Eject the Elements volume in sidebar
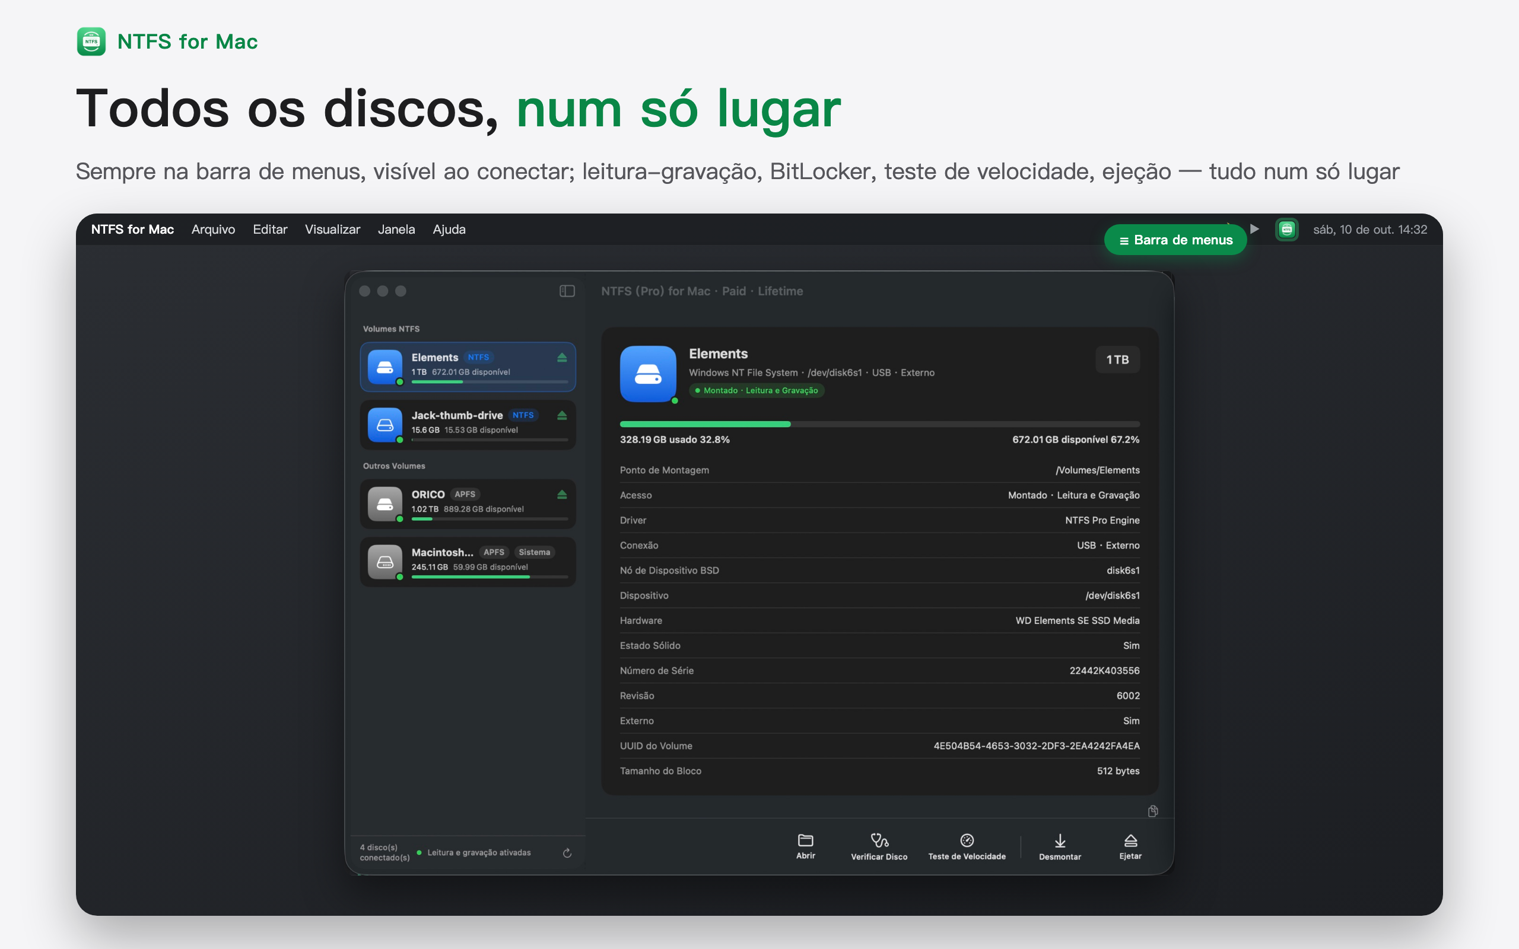This screenshot has height=949, width=1519. coord(562,358)
